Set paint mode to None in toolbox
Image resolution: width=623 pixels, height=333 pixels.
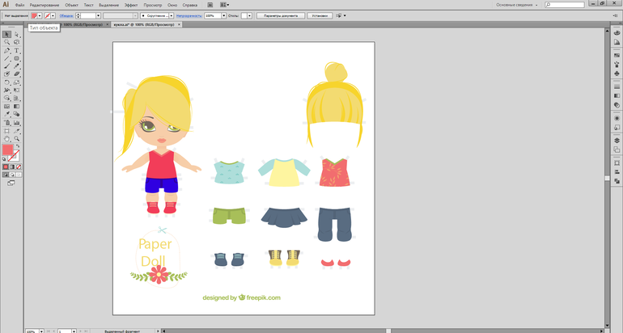[x=17, y=166]
